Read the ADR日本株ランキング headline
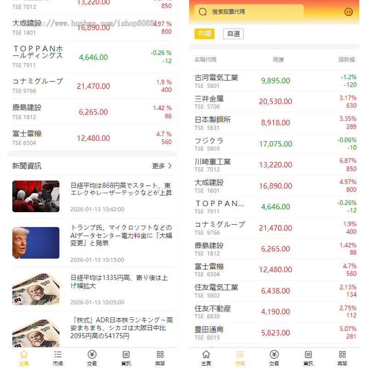Viewport: 368px width, 368px height. coord(121,328)
